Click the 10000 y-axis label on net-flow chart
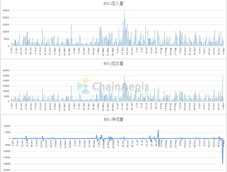227x172 pixels. click(x=6, y=126)
